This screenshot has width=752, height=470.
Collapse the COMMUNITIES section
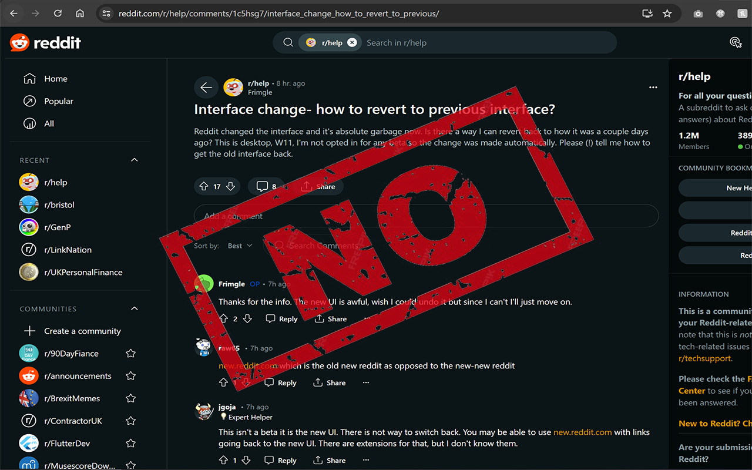[134, 308]
